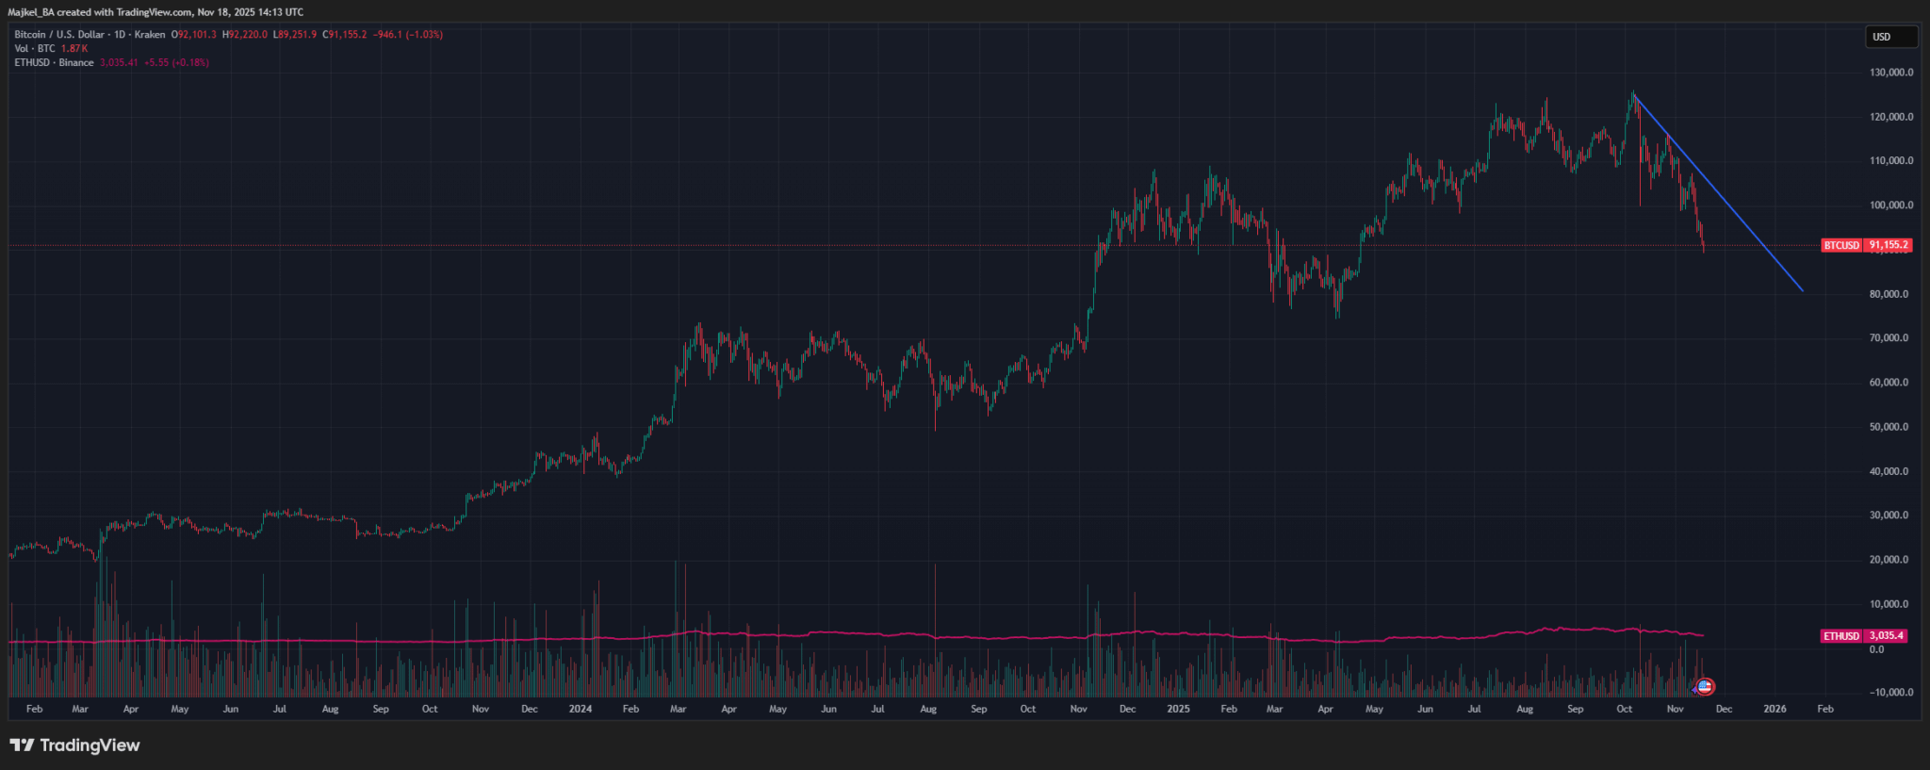The image size is (1930, 770).
Task: Click the 2024 label on time axis
Action: [581, 709]
